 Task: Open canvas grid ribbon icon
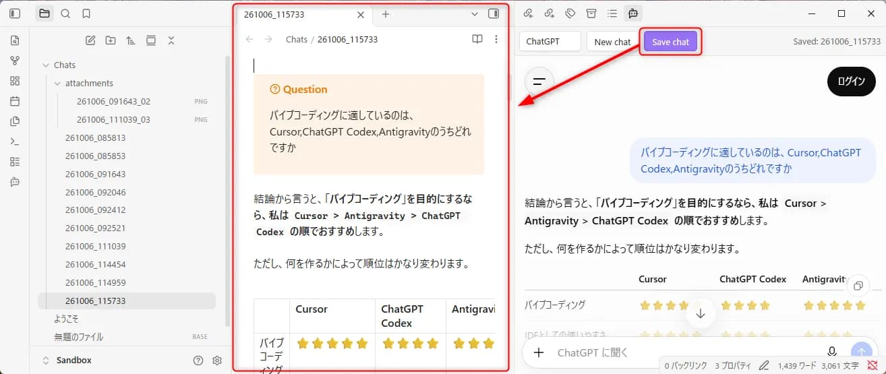pos(15,81)
